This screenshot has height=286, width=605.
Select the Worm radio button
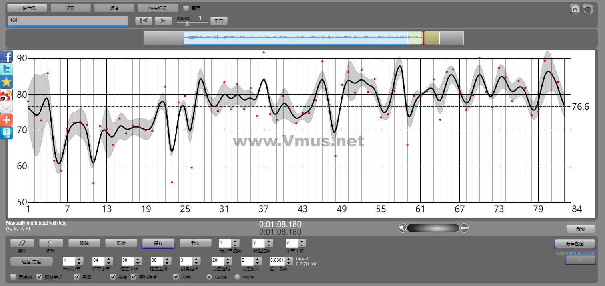point(237,277)
